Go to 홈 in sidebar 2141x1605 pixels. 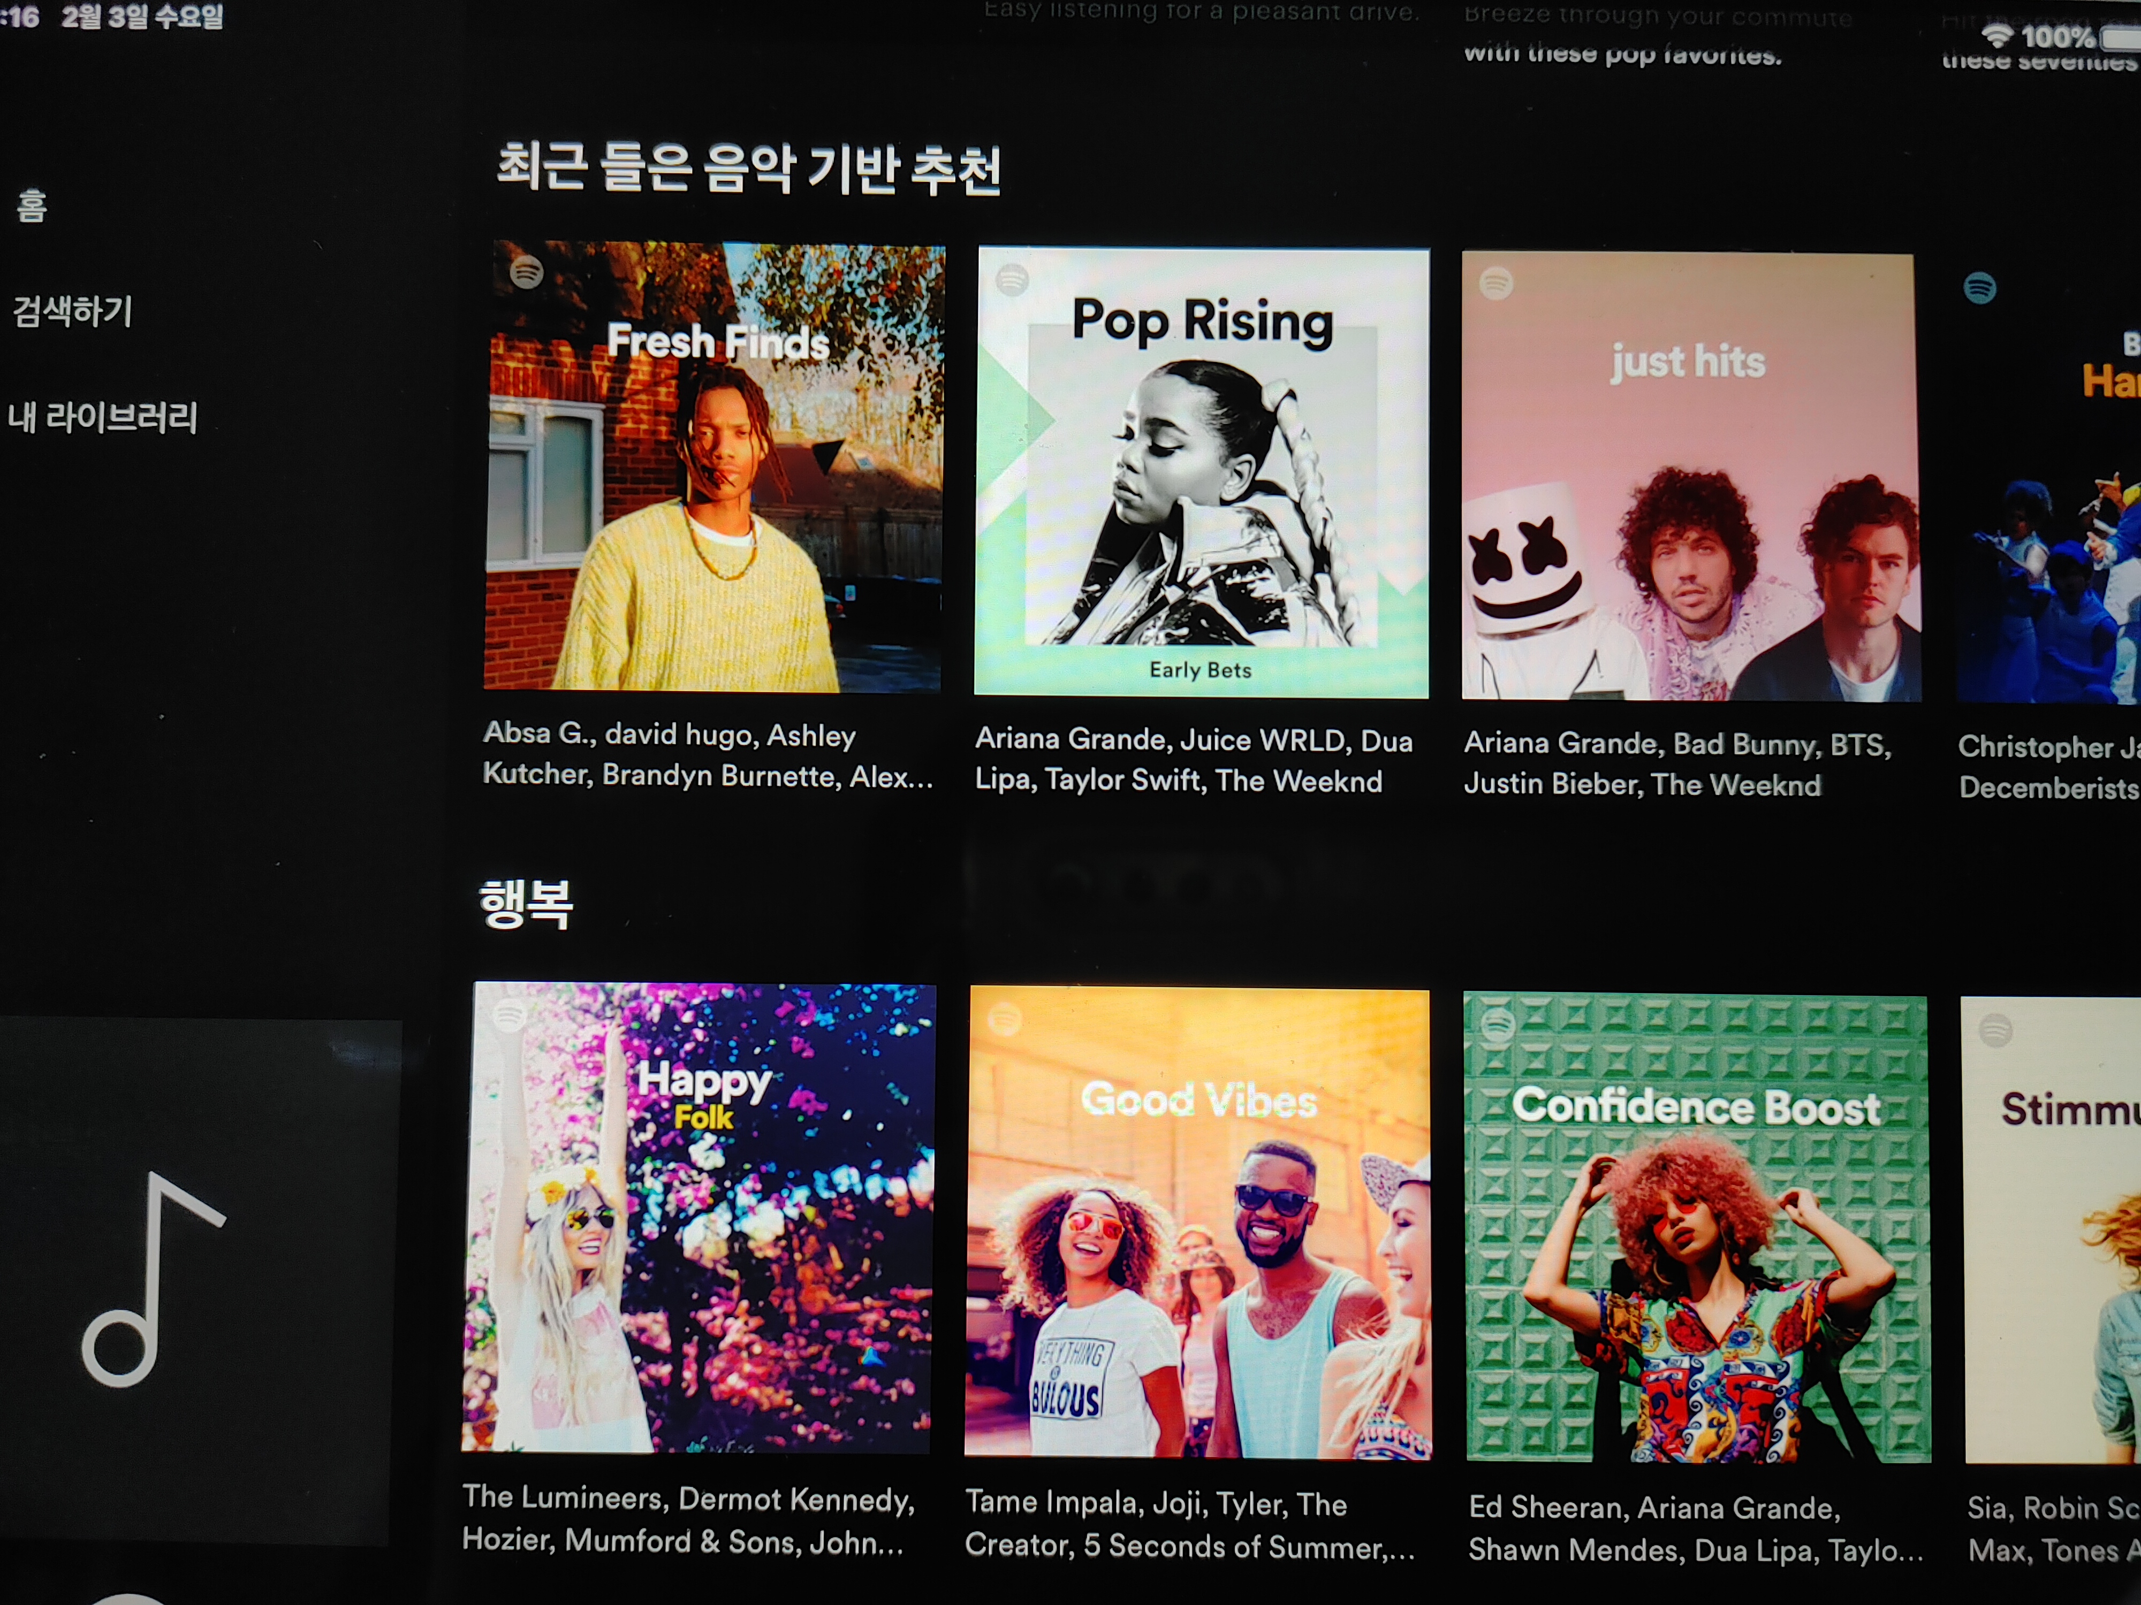click(x=31, y=205)
